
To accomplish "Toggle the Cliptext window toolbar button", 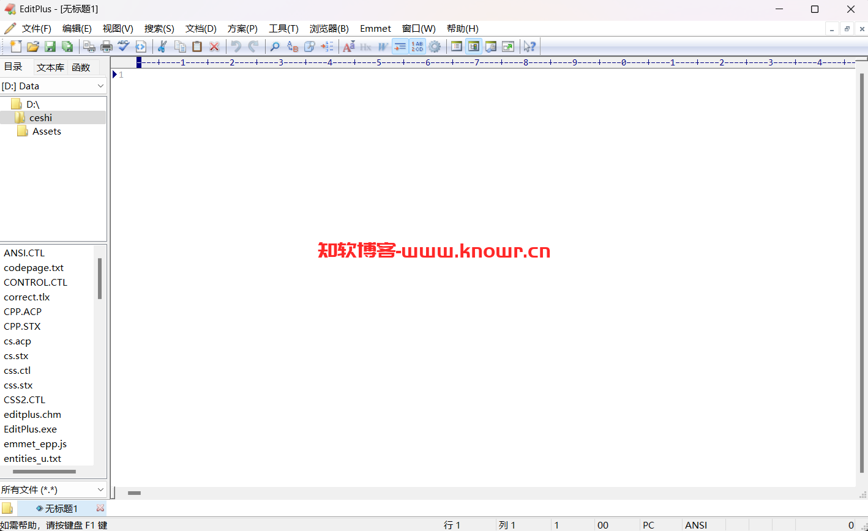I will 457,46.
